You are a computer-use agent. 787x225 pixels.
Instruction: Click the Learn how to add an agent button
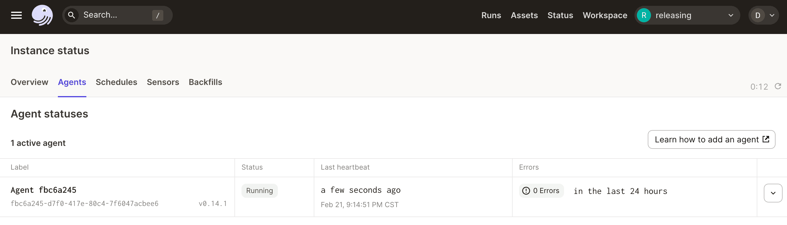coord(711,139)
